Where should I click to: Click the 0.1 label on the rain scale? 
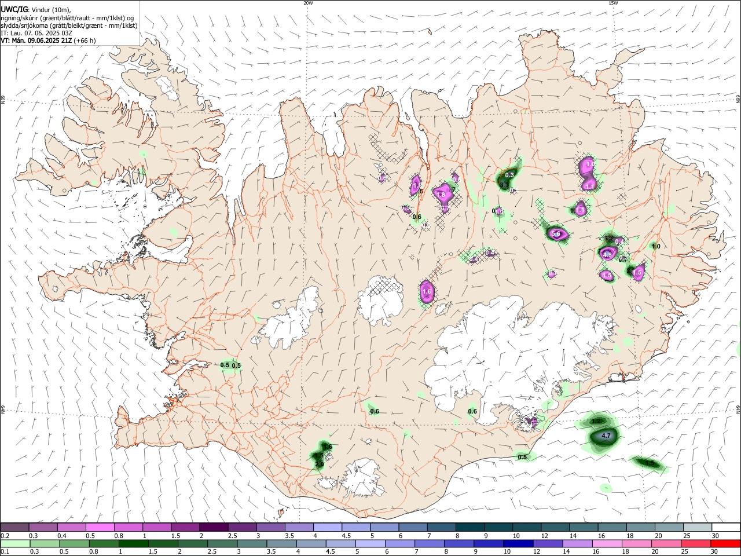pyautogui.click(x=5, y=551)
